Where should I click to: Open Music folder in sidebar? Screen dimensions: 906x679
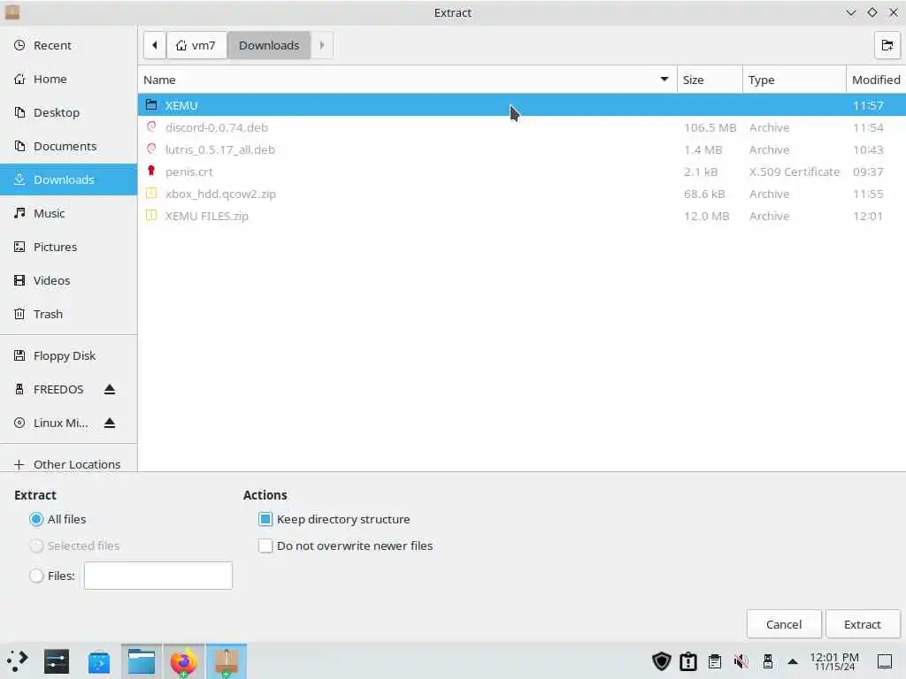pyautogui.click(x=68, y=213)
